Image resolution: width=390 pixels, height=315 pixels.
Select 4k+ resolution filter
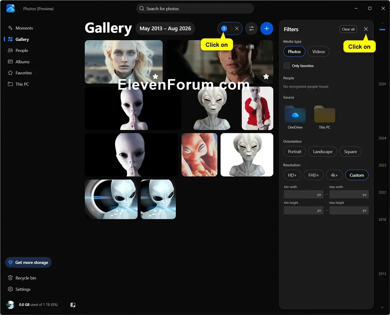click(334, 175)
